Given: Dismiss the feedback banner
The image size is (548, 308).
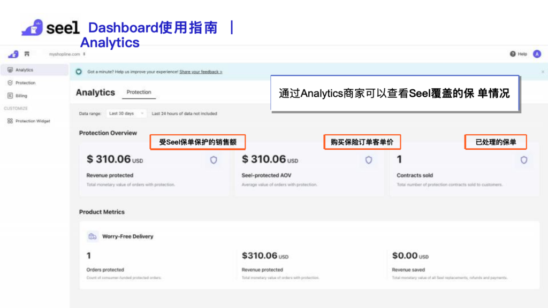Looking at the screenshot, I should pos(543,72).
